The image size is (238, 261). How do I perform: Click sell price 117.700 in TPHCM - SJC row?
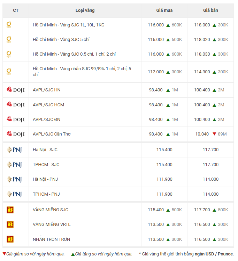pos(210,164)
